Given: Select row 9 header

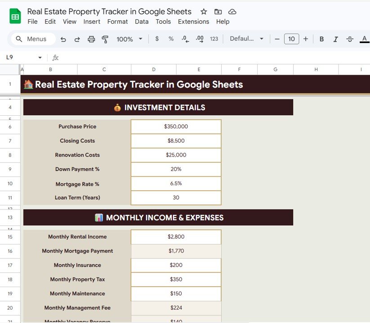Looking at the screenshot, I should click(10, 169).
